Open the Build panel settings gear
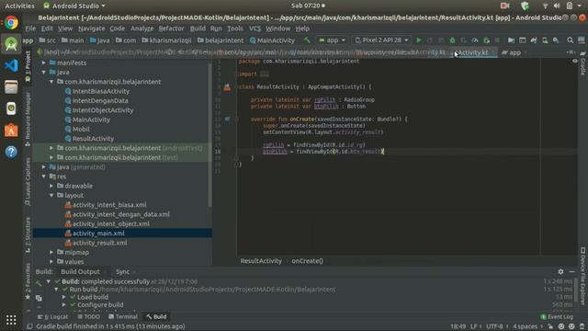The height and width of the screenshot is (331, 588). 560,271
